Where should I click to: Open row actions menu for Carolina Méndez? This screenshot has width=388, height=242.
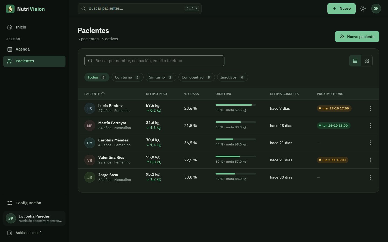pos(370,143)
